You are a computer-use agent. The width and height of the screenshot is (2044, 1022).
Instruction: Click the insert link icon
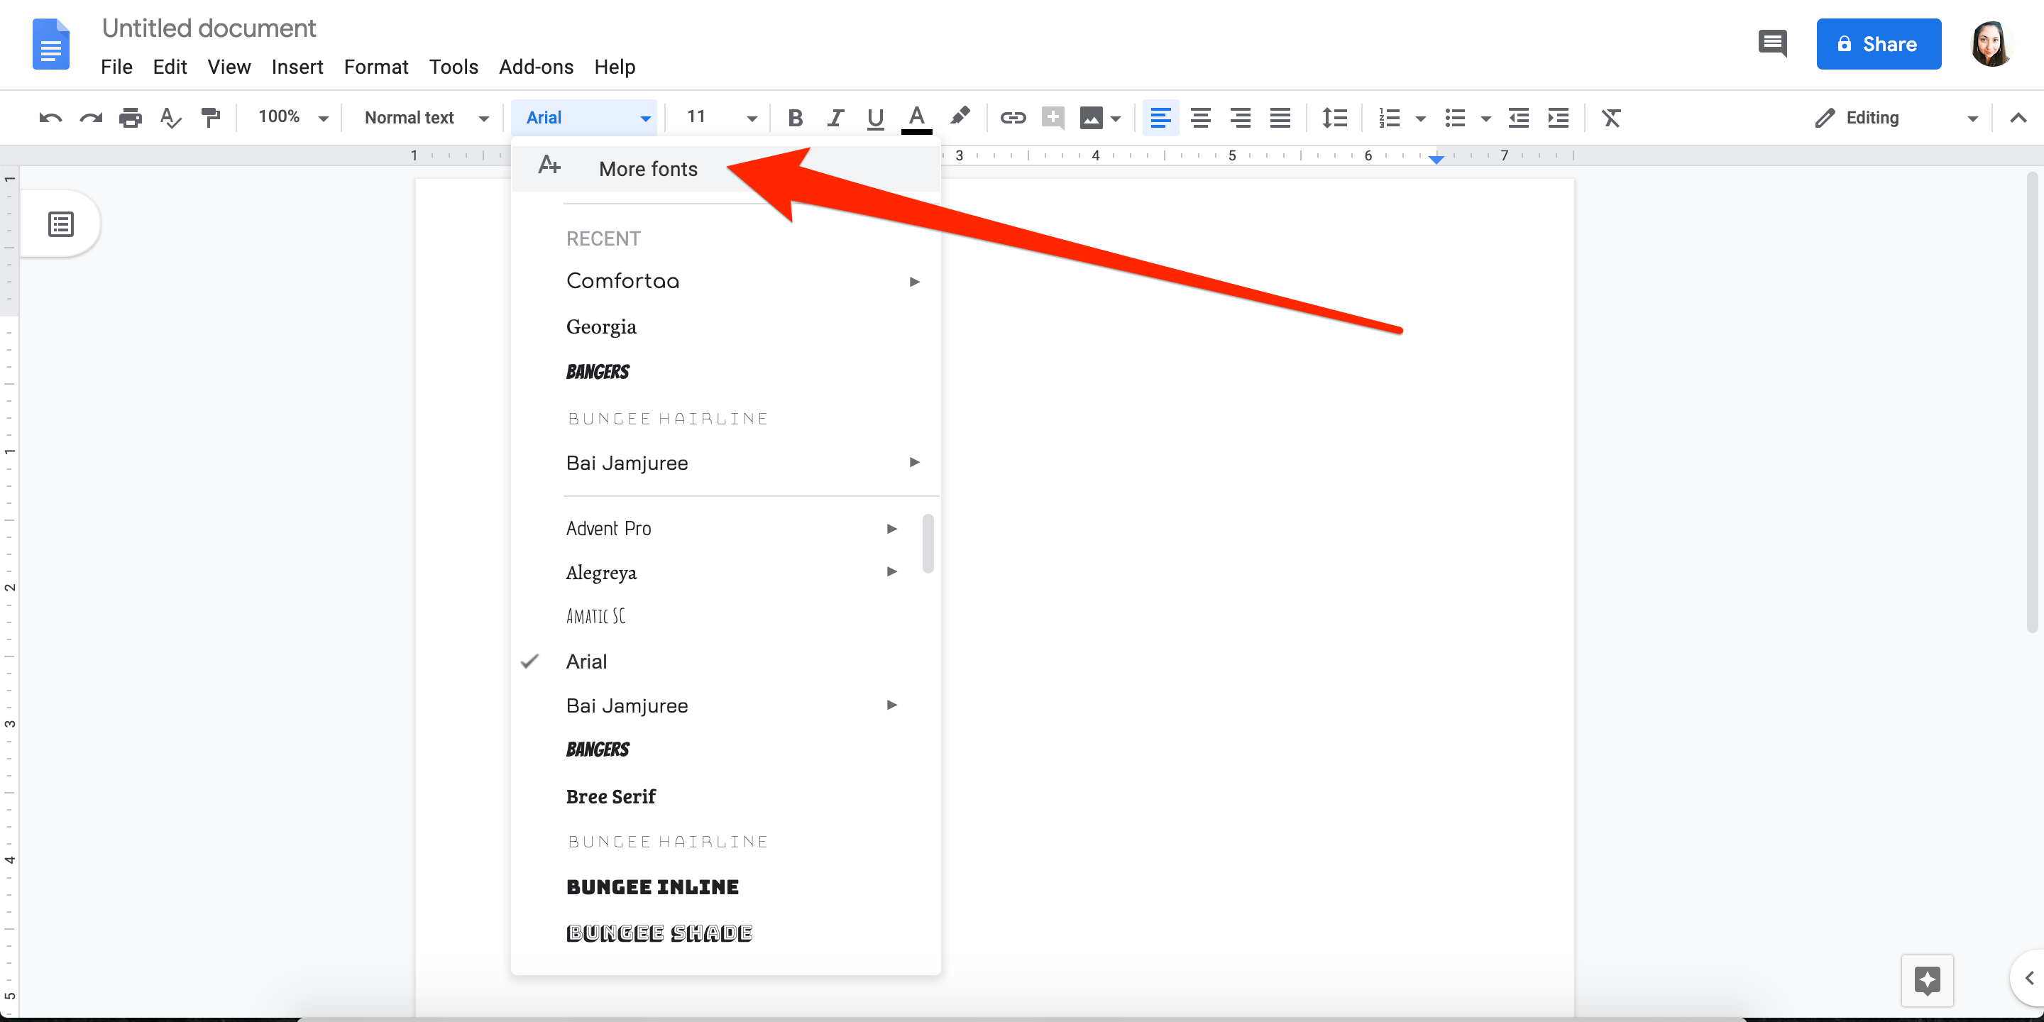1013,119
